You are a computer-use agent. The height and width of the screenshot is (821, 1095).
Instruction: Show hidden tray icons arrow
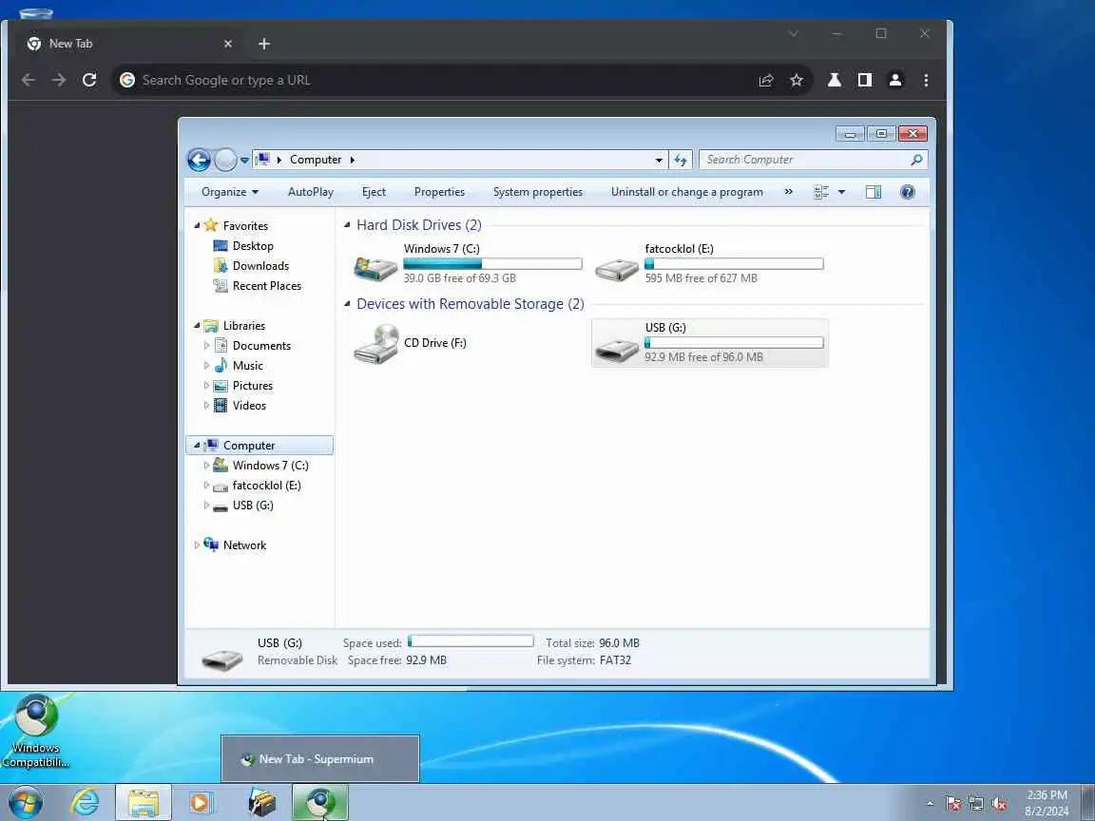click(930, 804)
